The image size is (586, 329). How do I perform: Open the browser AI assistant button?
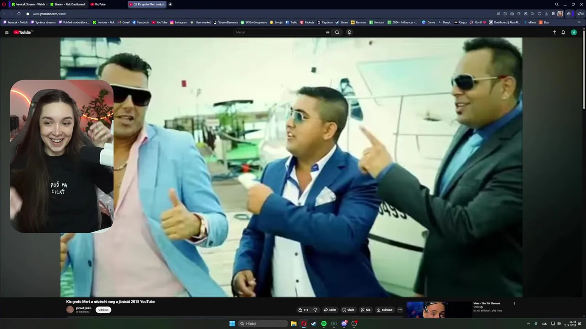pyautogui.click(x=580, y=14)
